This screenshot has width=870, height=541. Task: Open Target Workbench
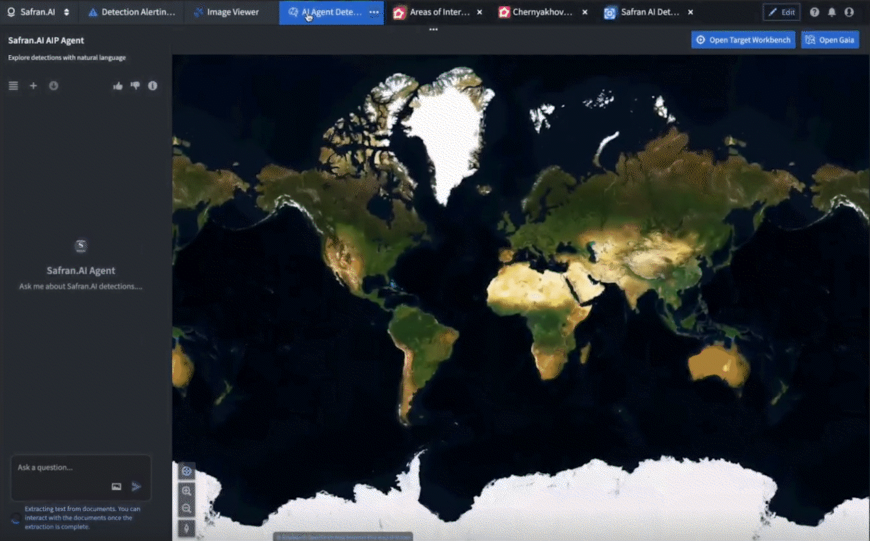(x=743, y=40)
